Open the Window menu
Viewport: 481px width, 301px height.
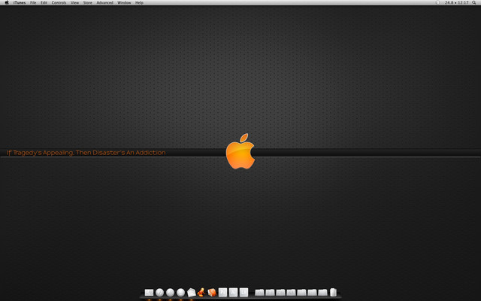click(124, 3)
